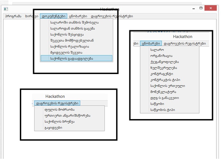Click highlighted ცნობარები menu above სალარო

pyautogui.click(x=151, y=43)
